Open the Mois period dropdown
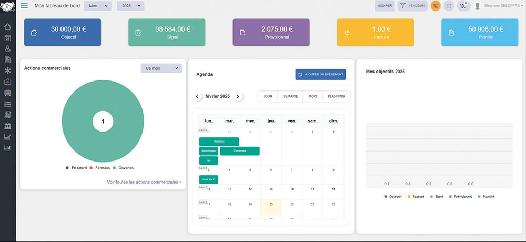The image size is (526, 242). point(97,6)
